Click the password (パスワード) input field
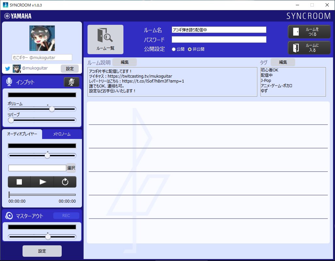This screenshot has height=261, width=335. tap(219, 39)
